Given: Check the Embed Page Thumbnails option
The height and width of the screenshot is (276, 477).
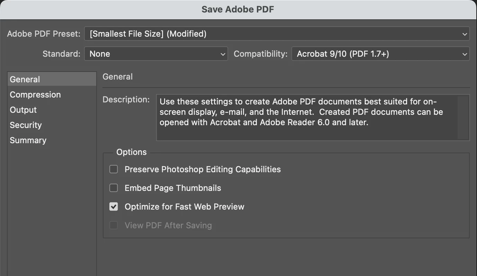Looking at the screenshot, I should tap(114, 188).
